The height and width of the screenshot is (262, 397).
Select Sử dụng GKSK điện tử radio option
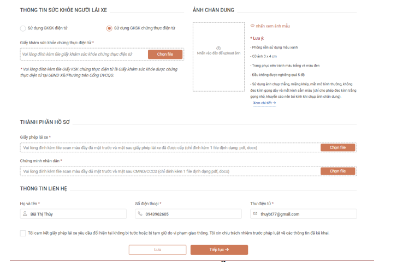tap(23, 28)
